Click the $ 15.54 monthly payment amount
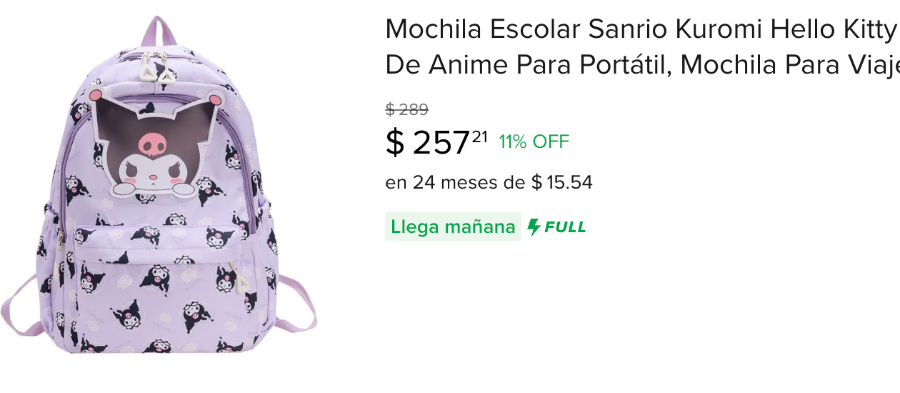Screen dimensions: 900x393 (562, 183)
